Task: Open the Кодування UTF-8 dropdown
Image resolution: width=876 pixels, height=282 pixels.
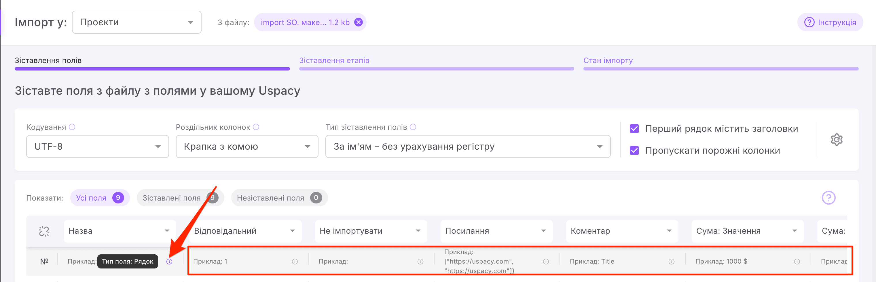Action: click(x=97, y=146)
